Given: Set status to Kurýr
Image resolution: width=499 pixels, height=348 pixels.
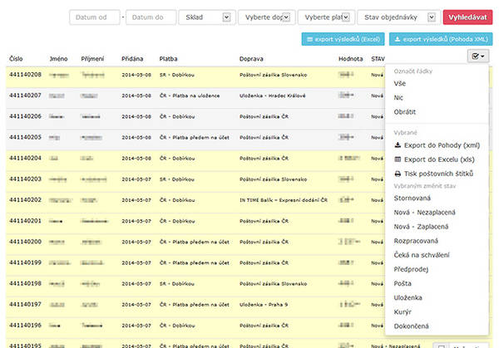Looking at the screenshot, I should pyautogui.click(x=403, y=311).
